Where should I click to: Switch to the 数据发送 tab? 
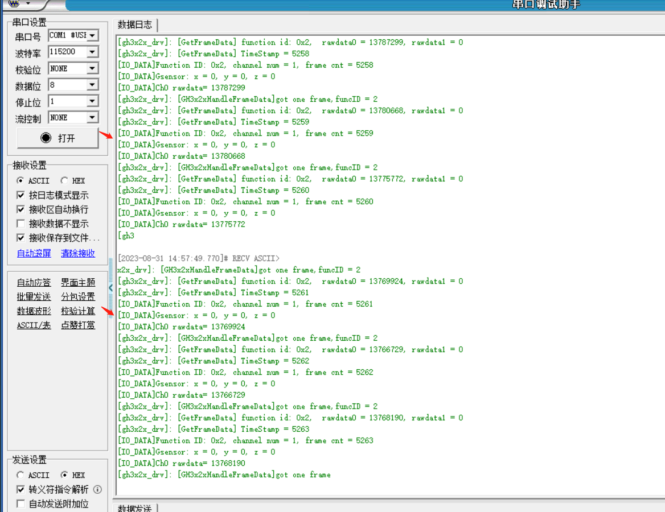click(x=135, y=508)
